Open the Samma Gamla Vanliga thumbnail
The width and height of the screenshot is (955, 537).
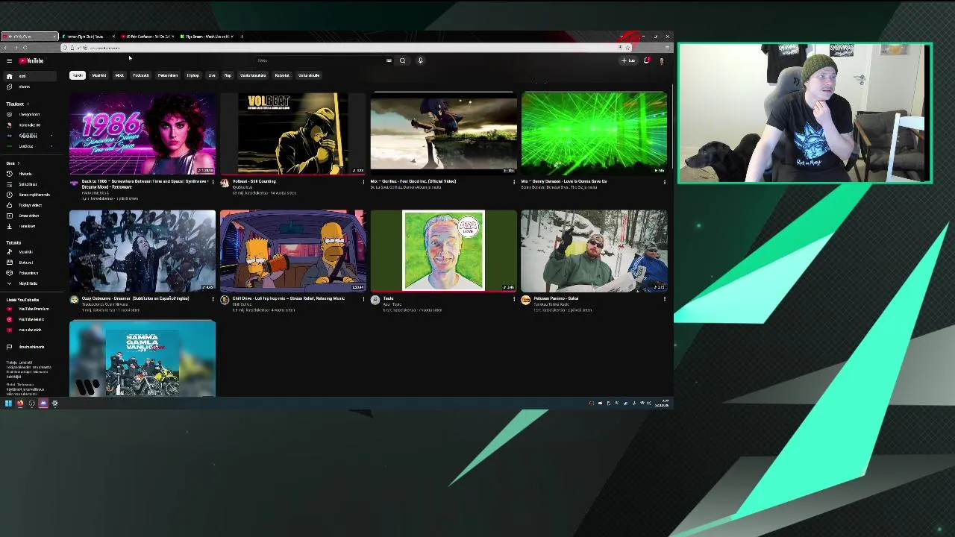coord(143,359)
